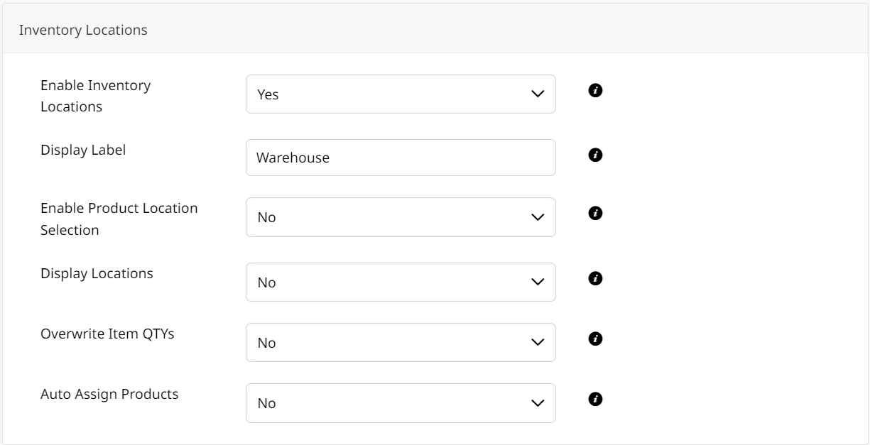870x445 pixels.
Task: Click the chevron on the Display Locations selector
Action: point(537,282)
